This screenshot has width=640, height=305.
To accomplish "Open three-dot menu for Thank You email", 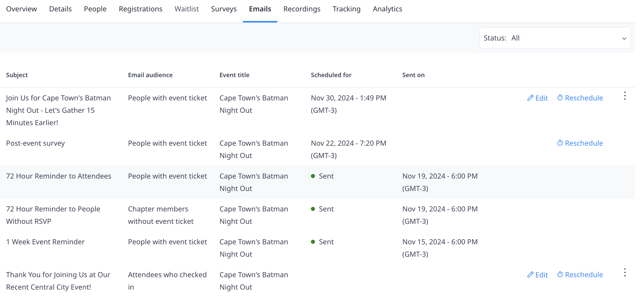I will point(625,273).
